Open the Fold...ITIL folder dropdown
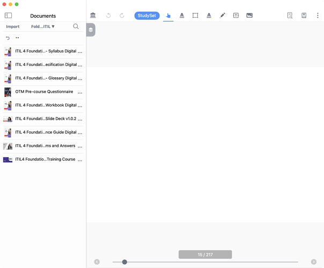Screen dimensions: 324x268 click(x=43, y=26)
